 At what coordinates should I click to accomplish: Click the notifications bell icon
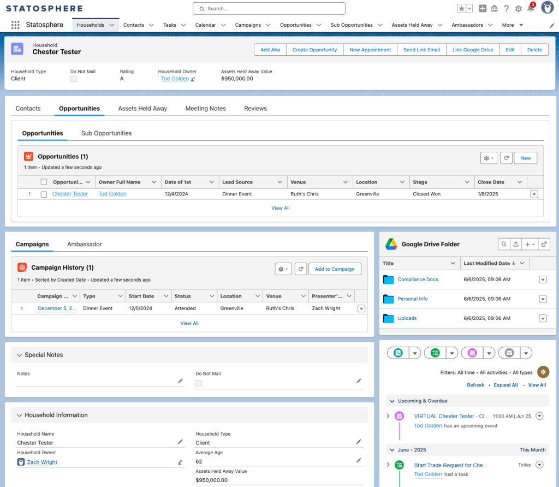[530, 9]
